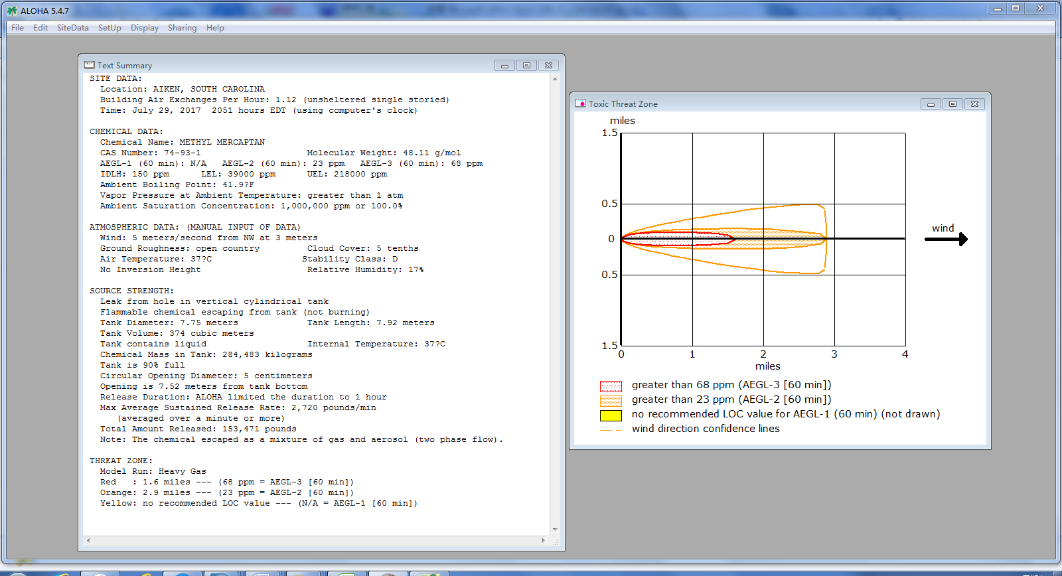
Task: Click 'wind direction confidence lines' legend text
Action: pos(706,429)
